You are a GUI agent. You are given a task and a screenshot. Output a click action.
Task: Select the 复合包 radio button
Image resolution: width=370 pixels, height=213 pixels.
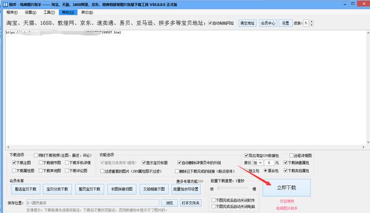click(265, 171)
